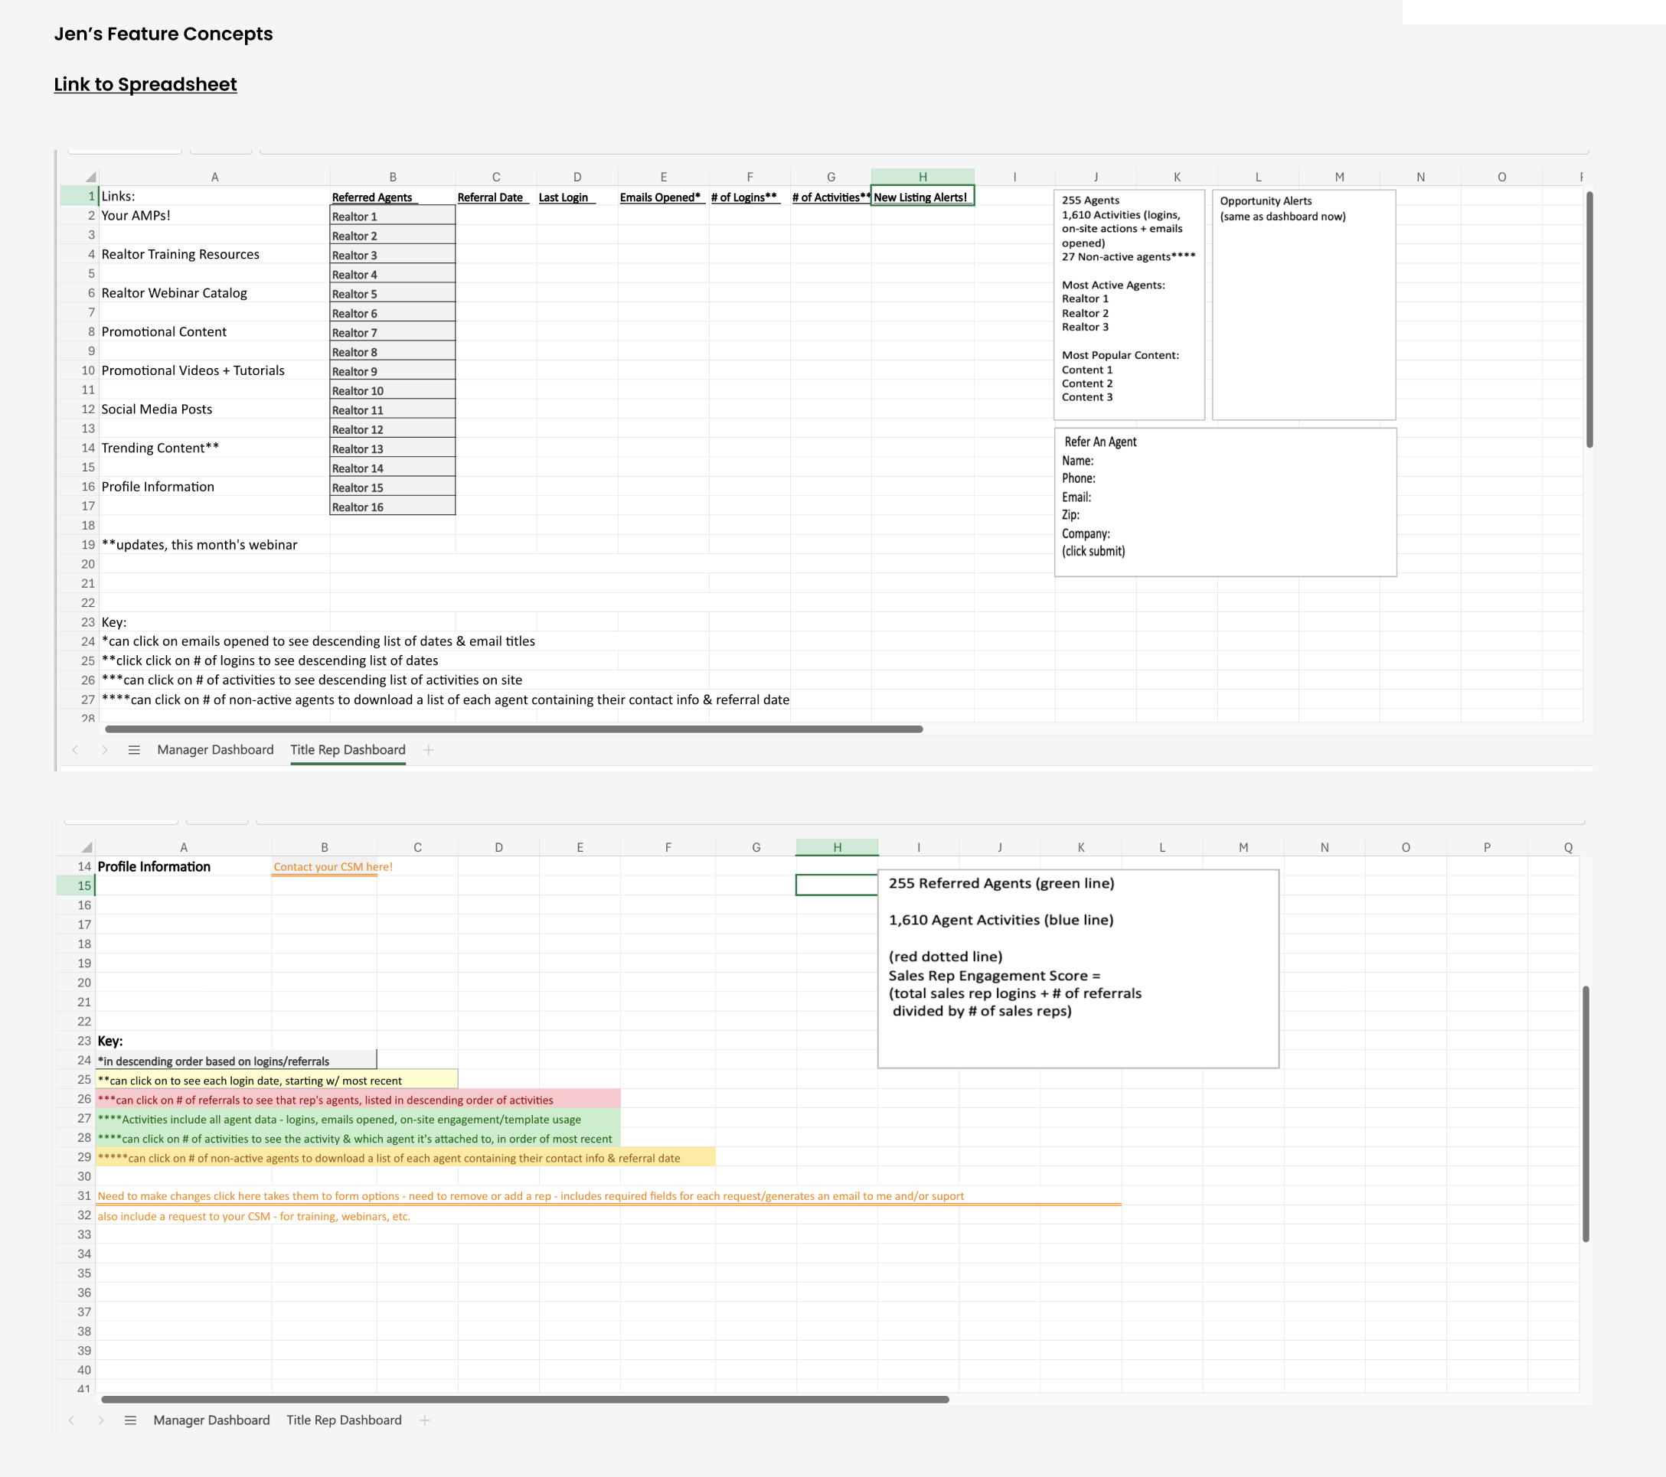Select the 'New Listing Alerts!' header cell
The width and height of the screenshot is (1666, 1477).
[922, 197]
